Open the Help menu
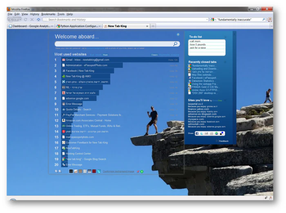Screen dimensions: 286x213 pos(69,14)
